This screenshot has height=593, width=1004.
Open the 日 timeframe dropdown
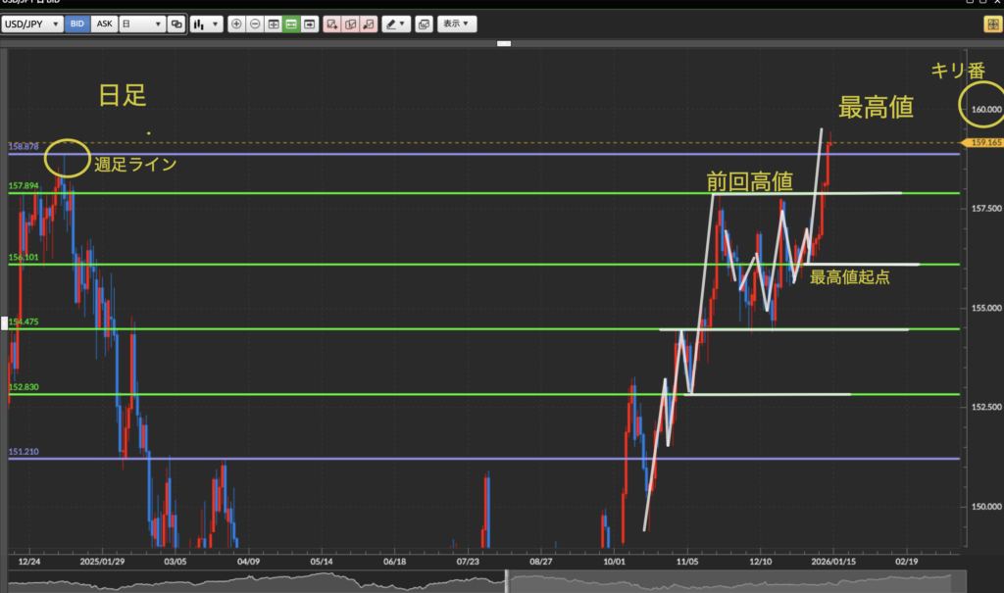click(x=140, y=25)
